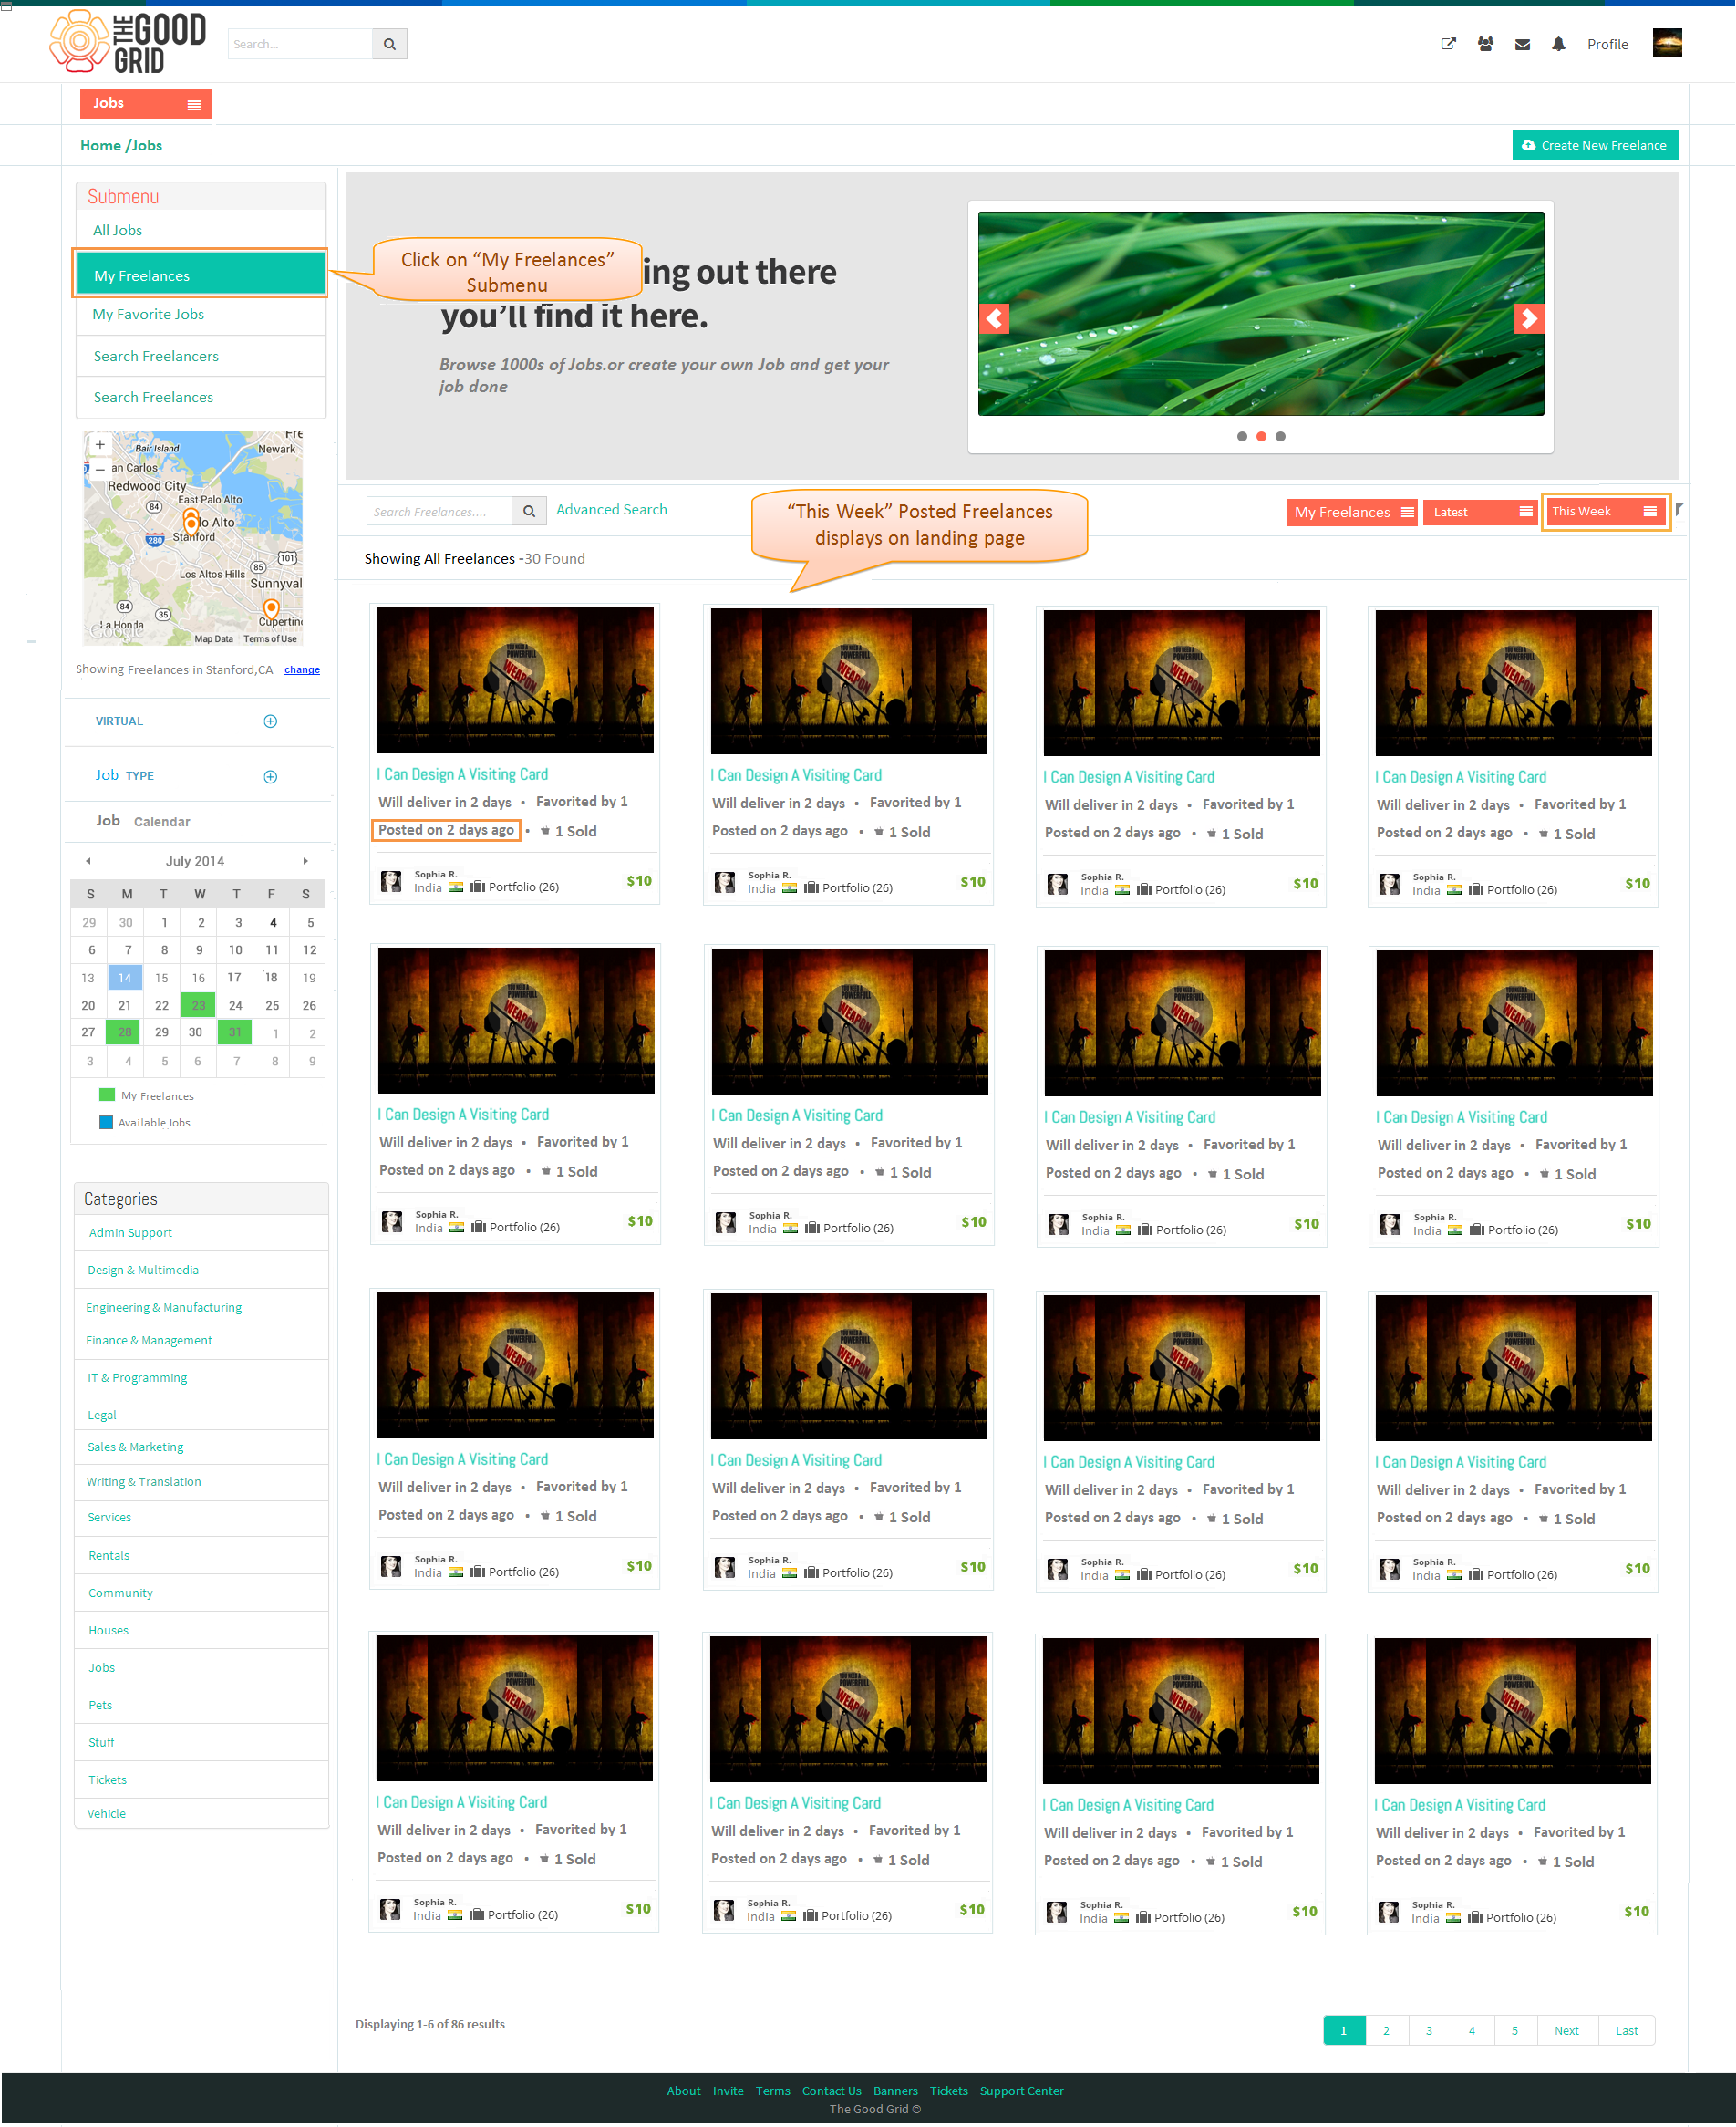Click the profile avatar picture
Viewport: 1736px width, 2127px height.
(1667, 43)
